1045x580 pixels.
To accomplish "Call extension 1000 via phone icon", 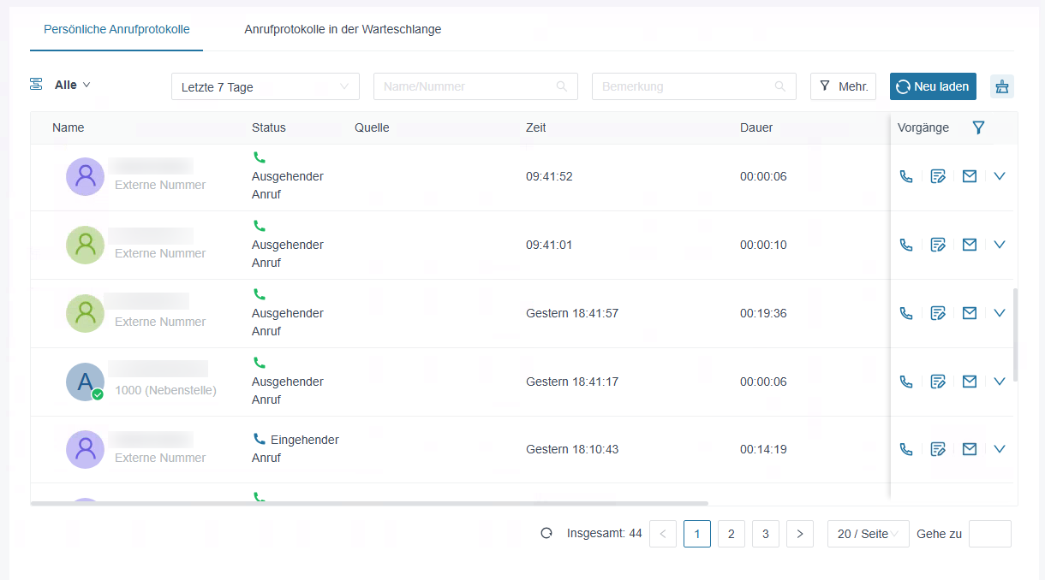I will [x=906, y=382].
